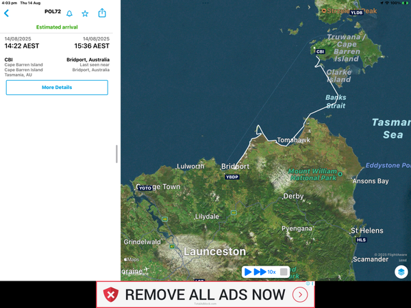Tap the YLDB airport label
Image resolution: width=411 pixels, height=308 pixels.
click(356, 12)
